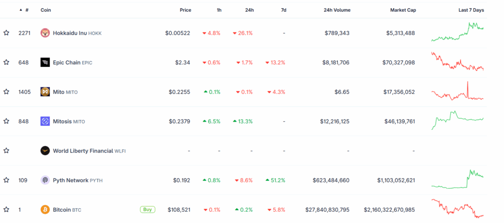Star Hokkaidu Inu as a favorite
The image size is (504, 223).
point(6,33)
